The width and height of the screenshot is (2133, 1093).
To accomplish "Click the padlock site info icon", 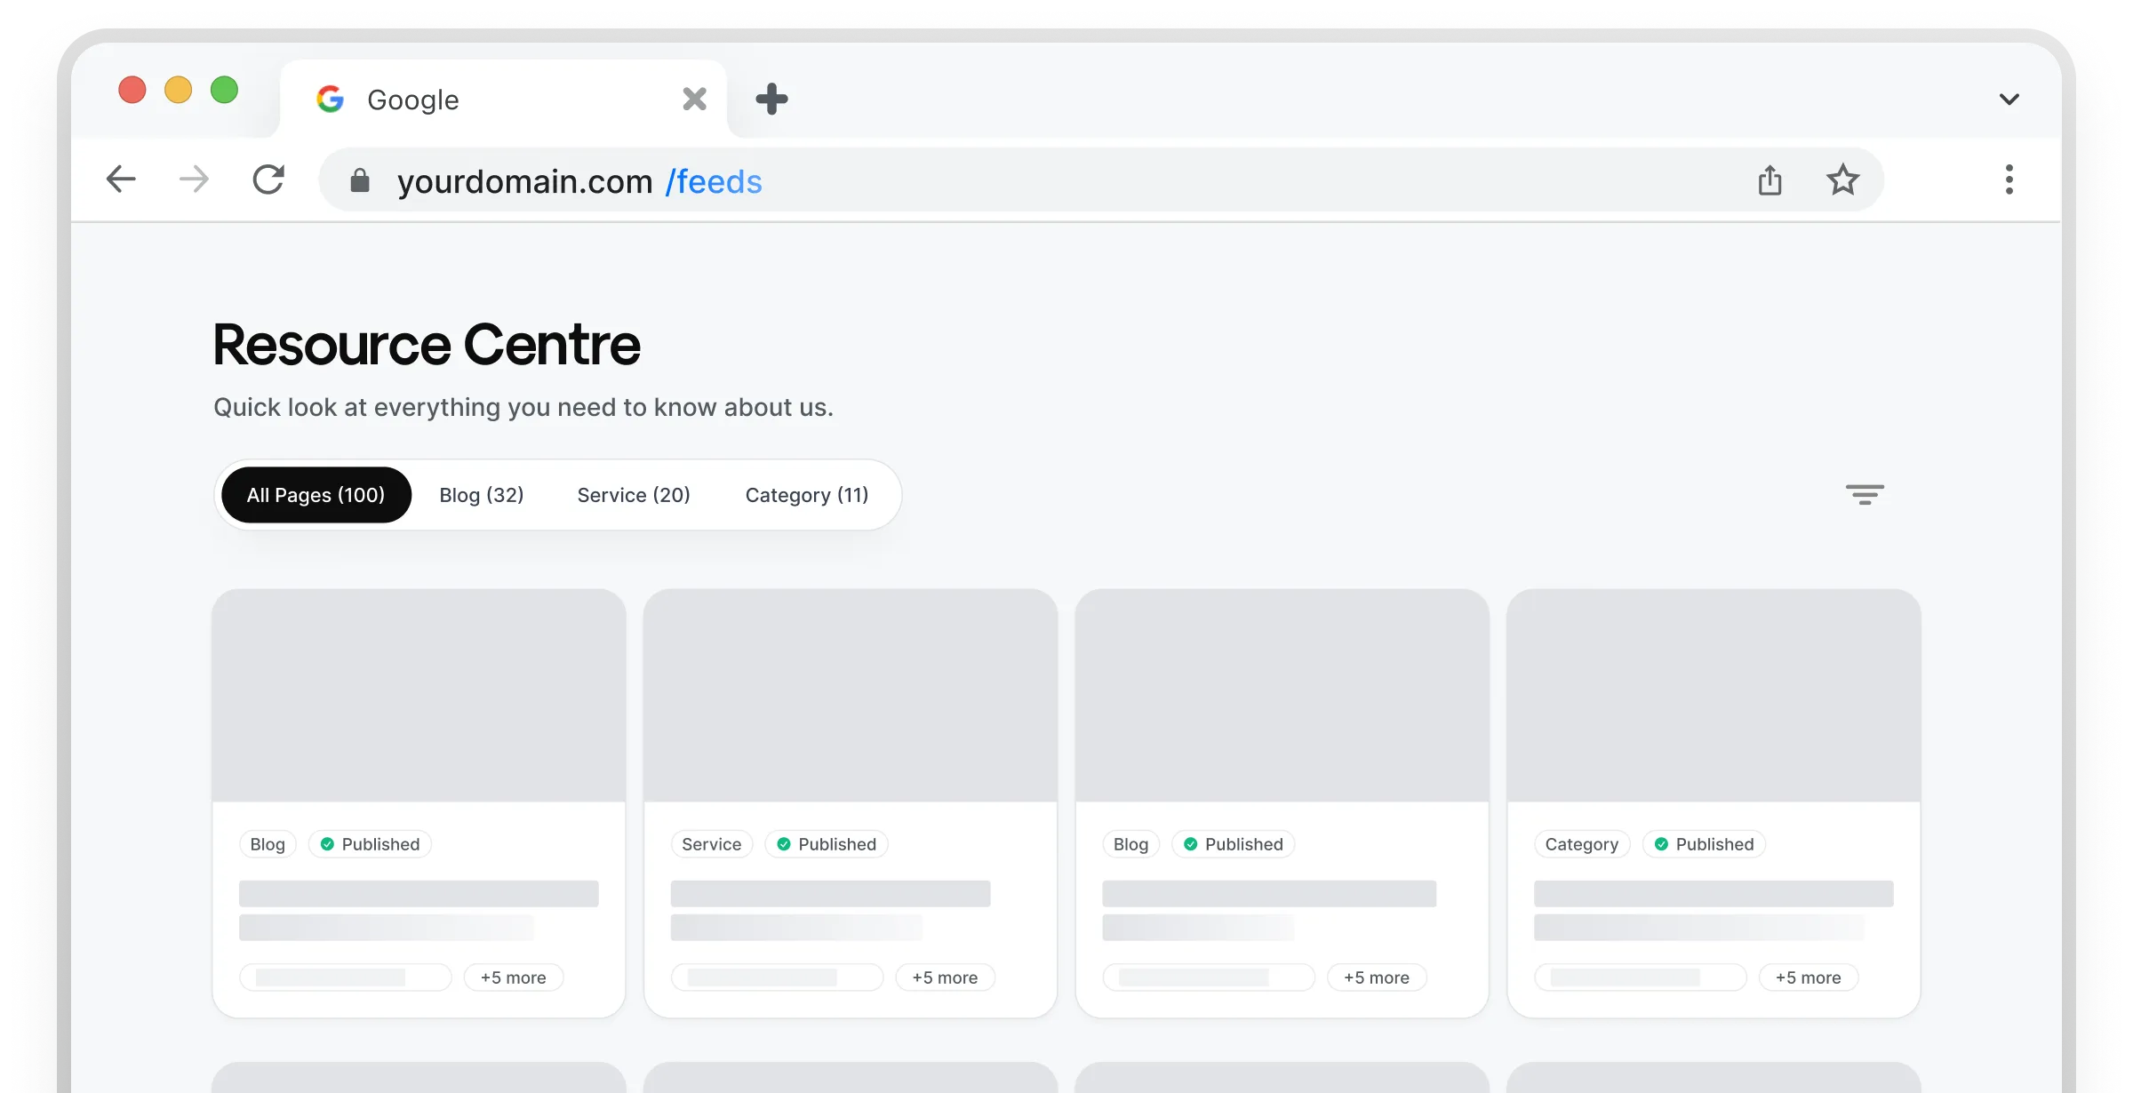I will coord(360,181).
